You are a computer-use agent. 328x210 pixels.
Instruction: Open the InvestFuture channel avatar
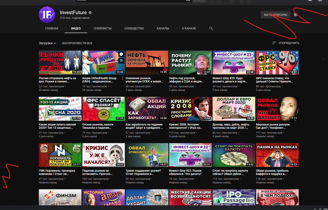[47, 14]
